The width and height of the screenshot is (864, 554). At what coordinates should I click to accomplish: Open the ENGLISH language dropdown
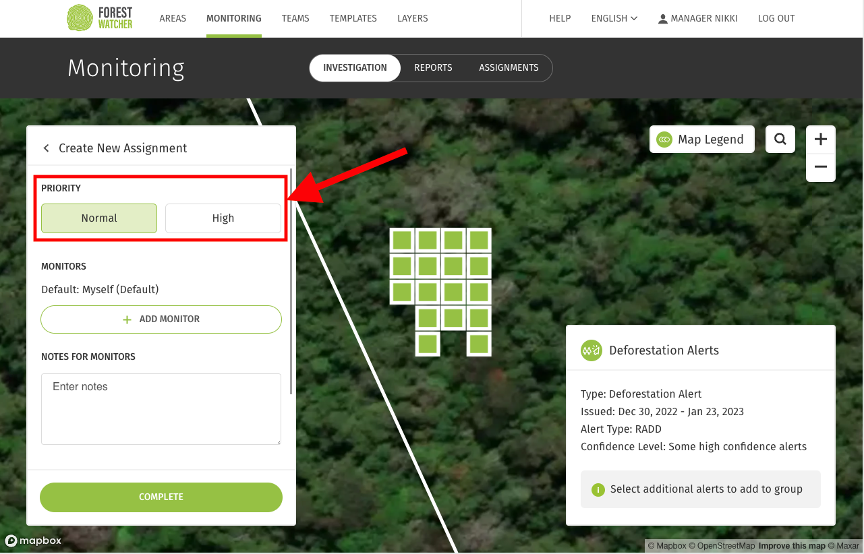[613, 18]
